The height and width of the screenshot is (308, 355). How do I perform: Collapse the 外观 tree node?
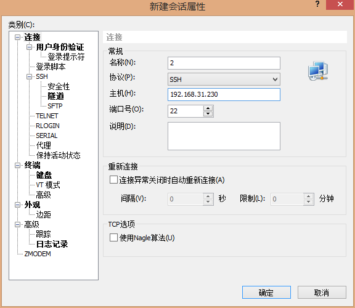(x=17, y=205)
